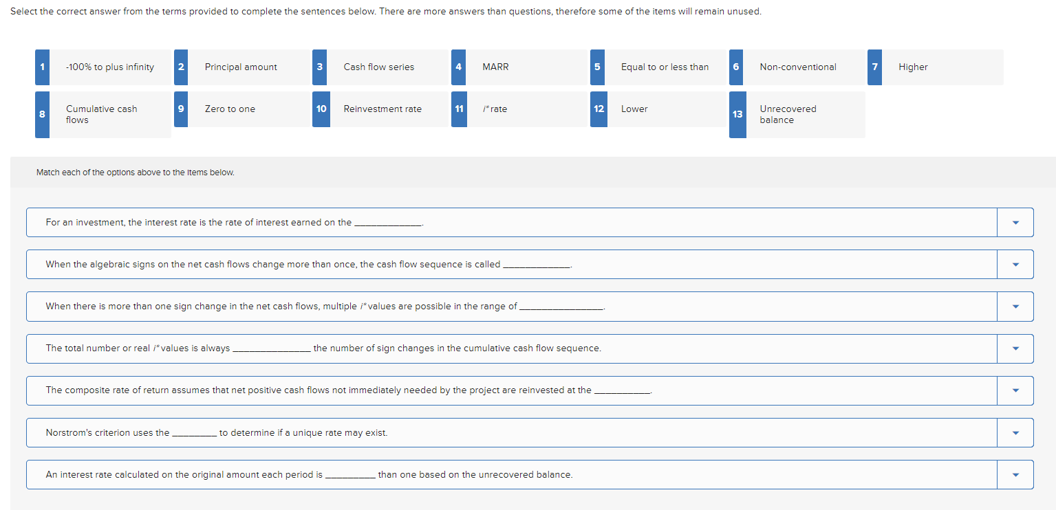1056x510 pixels.
Task: Expand the dropdown on the last question about unrecovered balance
Action: (1015, 474)
